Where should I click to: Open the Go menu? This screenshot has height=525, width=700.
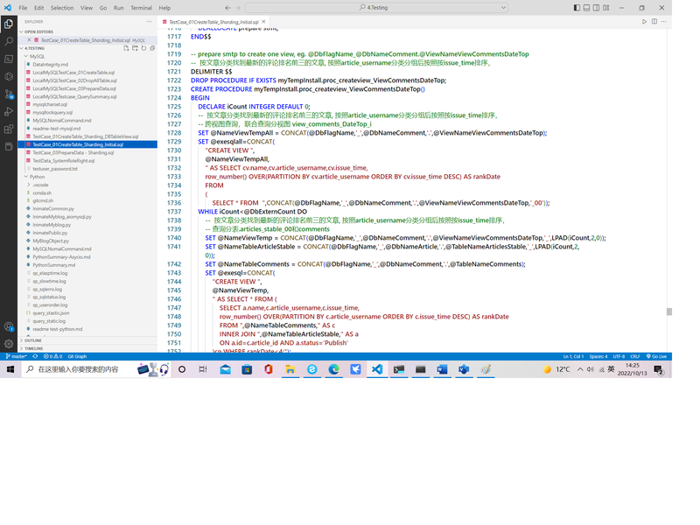tap(103, 8)
